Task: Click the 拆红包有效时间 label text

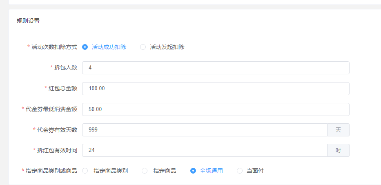Action: [57, 150]
